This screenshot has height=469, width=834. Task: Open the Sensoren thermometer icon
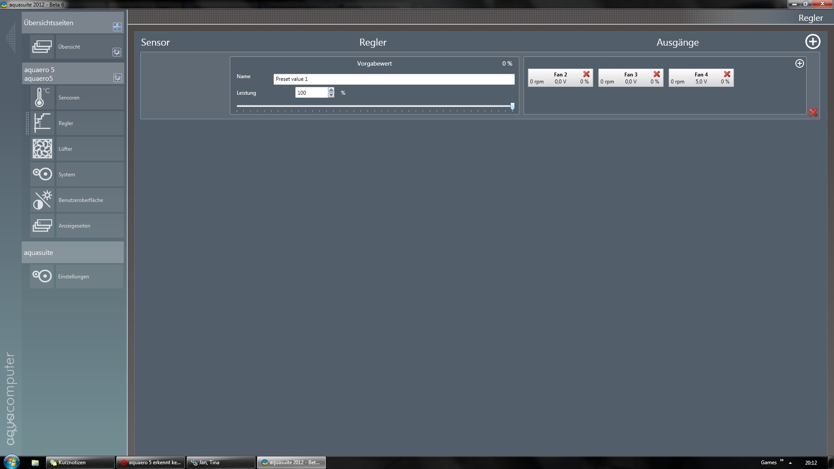(42, 97)
